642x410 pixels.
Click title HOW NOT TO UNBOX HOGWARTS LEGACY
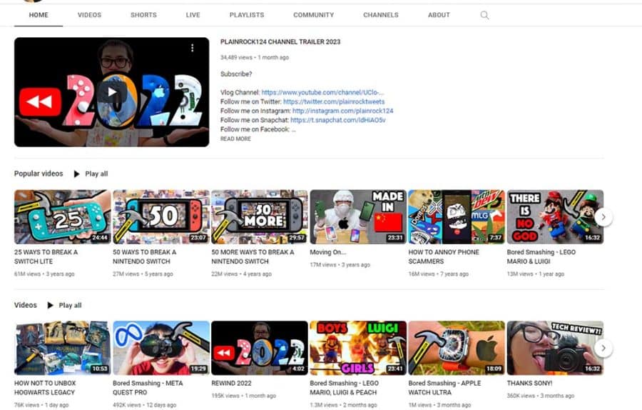(x=45, y=388)
